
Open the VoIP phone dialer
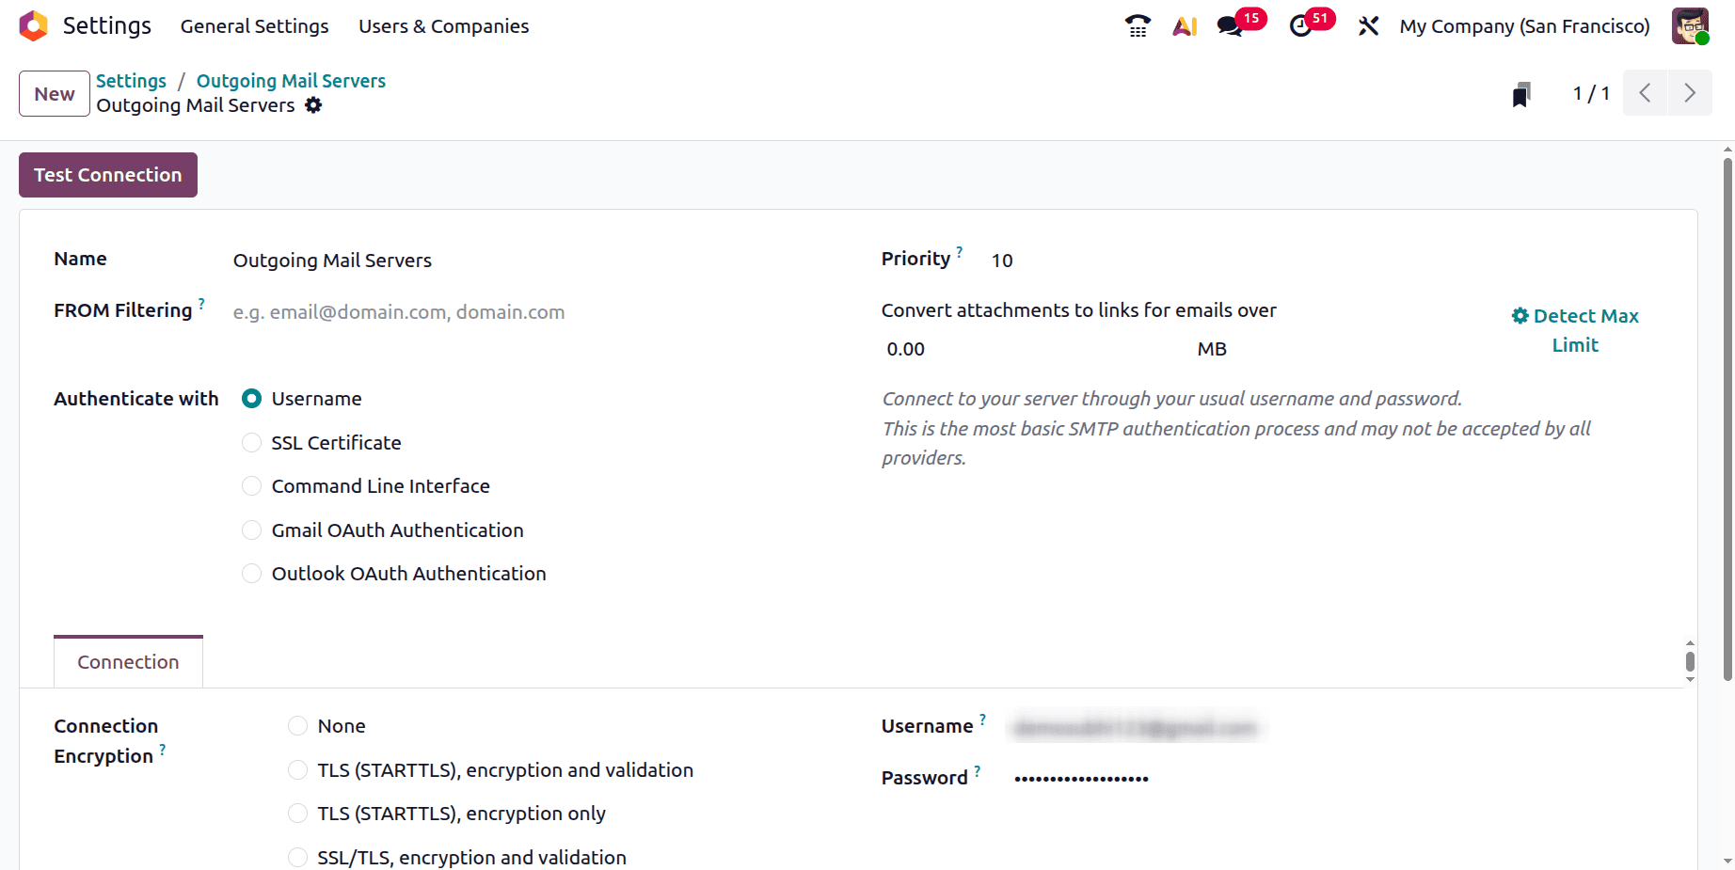1137,25
